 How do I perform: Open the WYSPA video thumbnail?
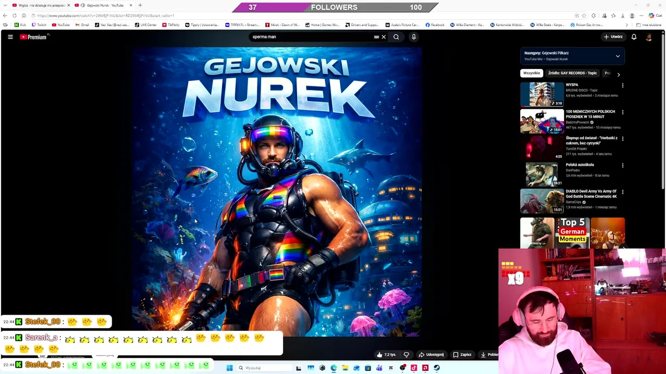542,94
